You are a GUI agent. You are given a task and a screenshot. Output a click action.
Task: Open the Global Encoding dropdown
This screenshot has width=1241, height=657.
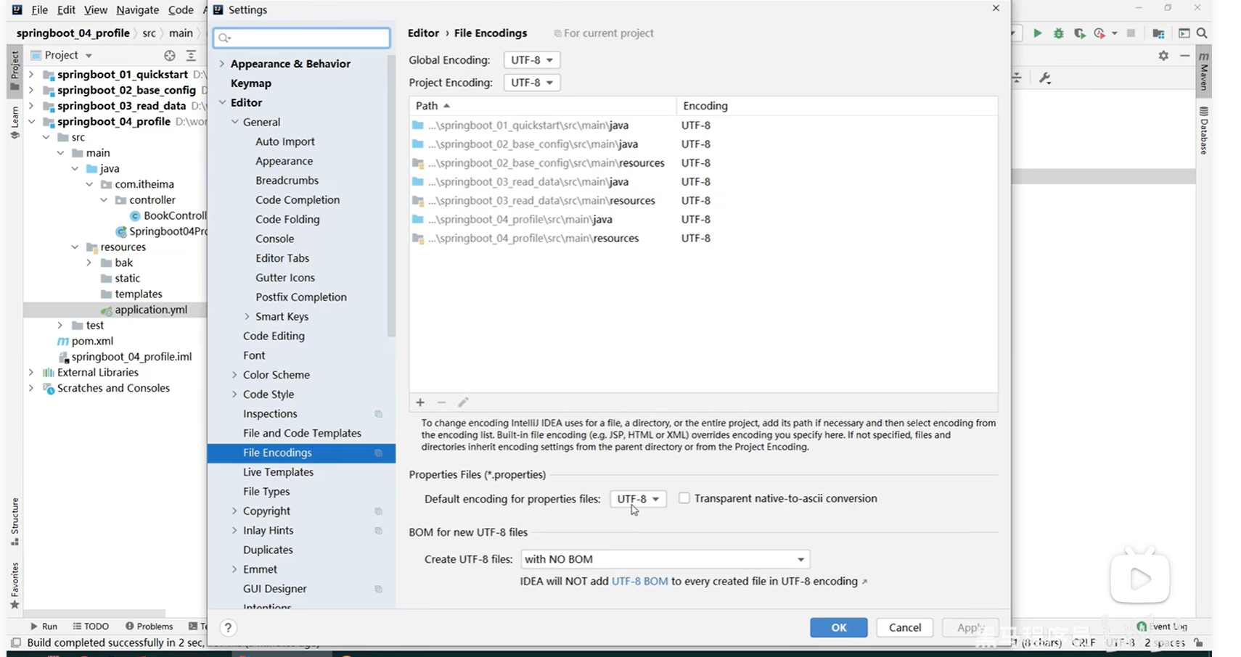(x=532, y=60)
